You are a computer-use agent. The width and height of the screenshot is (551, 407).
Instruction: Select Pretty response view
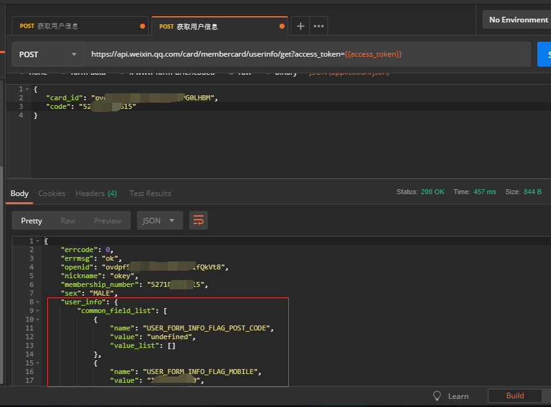tap(31, 220)
